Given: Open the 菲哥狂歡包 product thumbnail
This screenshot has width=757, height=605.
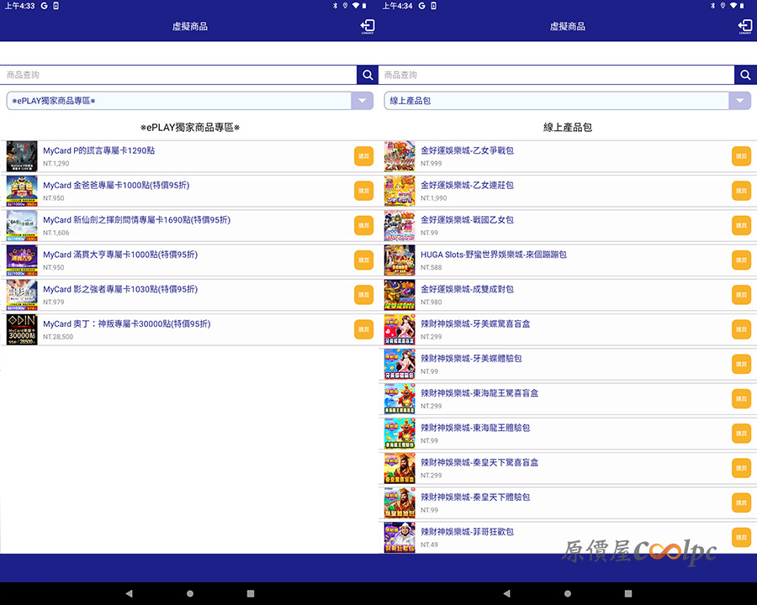Looking at the screenshot, I should tap(400, 538).
